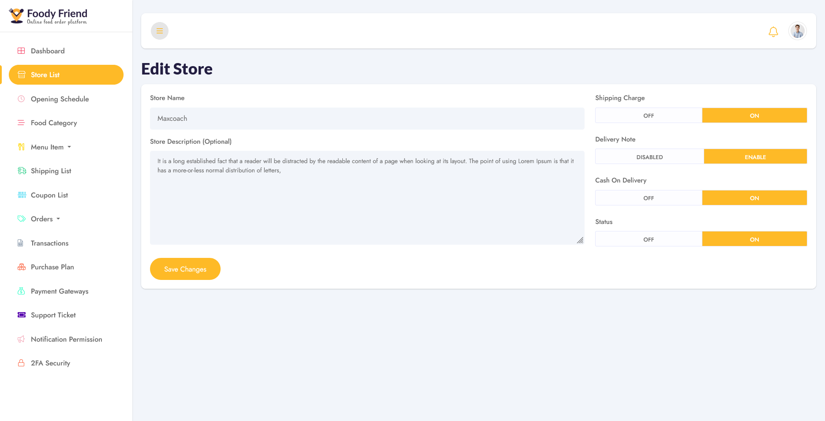Open the user profile avatar
The height and width of the screenshot is (421, 825).
click(797, 31)
